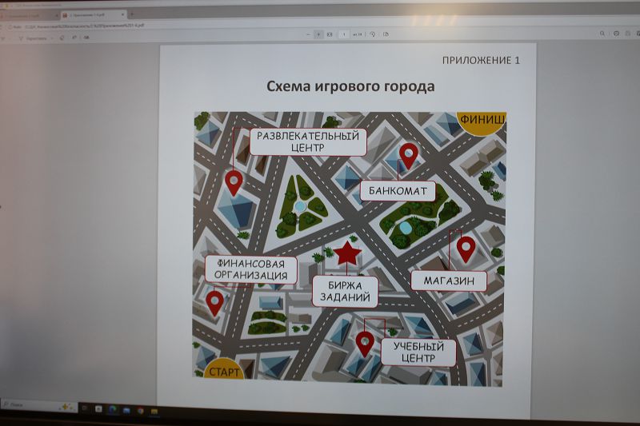Open the page view options icon
The width and height of the screenshot is (640, 426).
(x=386, y=34)
